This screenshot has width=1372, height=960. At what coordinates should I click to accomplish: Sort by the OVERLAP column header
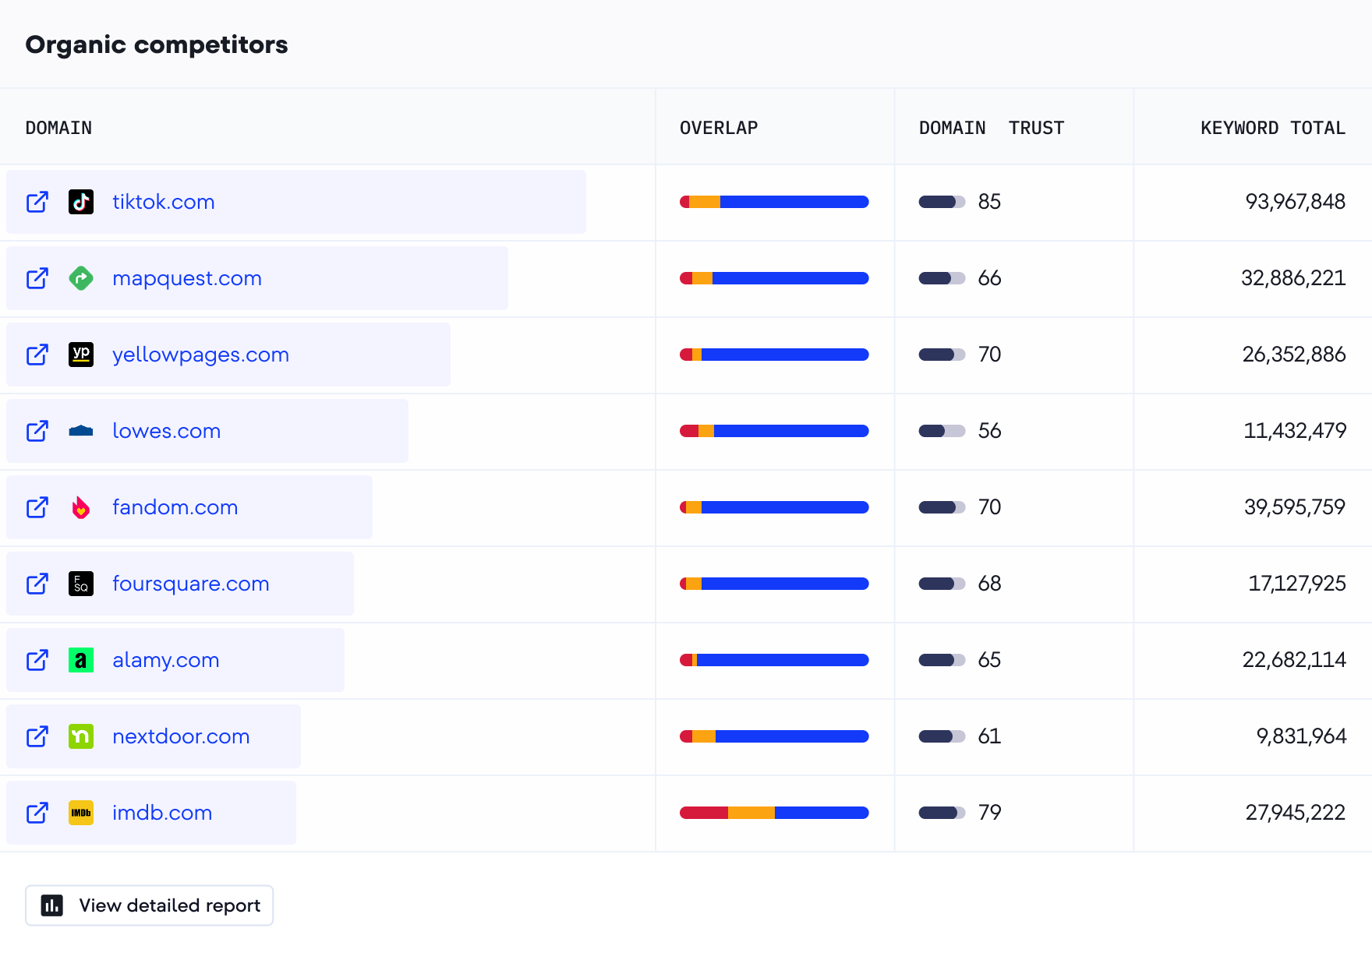tap(718, 128)
